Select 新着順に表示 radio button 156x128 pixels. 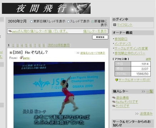pyautogui.click(x=92, y=22)
